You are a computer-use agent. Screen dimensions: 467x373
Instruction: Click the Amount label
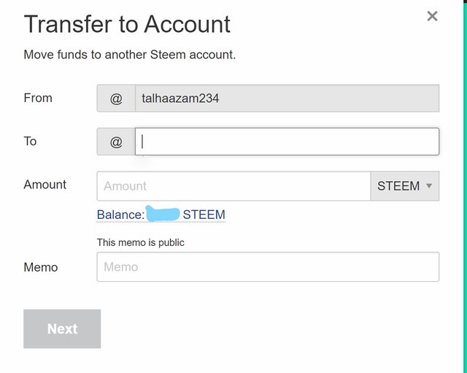coord(45,185)
